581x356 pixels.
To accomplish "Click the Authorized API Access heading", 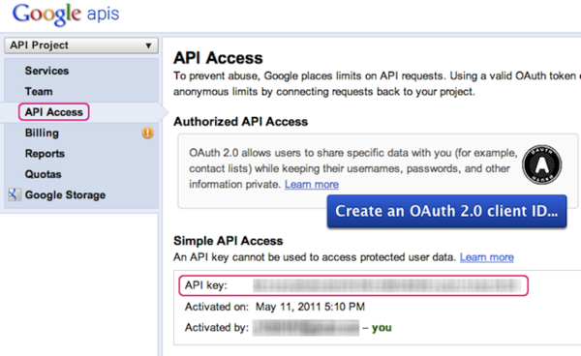I will tap(240, 122).
